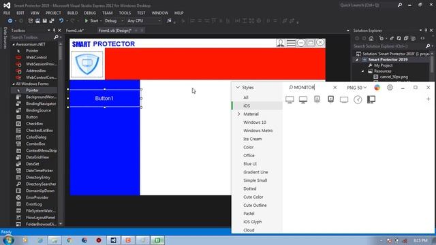Open the PNG 50 format dropdown
The height and width of the screenshot is (245, 436).
tap(357, 88)
